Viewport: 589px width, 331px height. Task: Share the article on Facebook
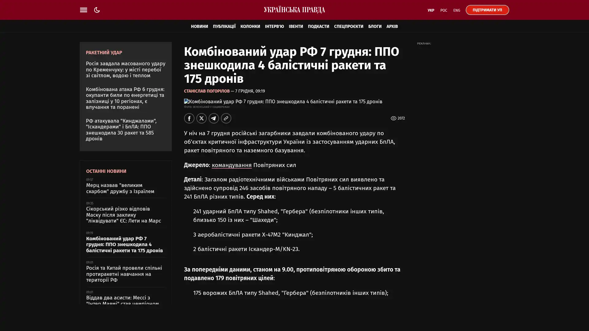pos(189,118)
